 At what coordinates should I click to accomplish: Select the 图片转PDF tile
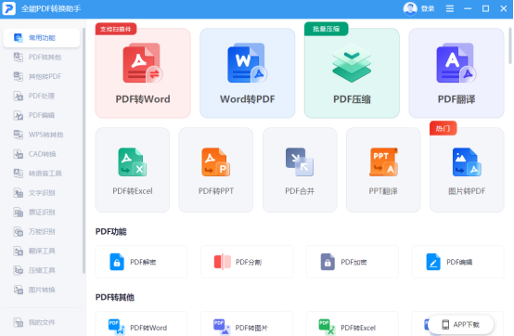(x=467, y=170)
